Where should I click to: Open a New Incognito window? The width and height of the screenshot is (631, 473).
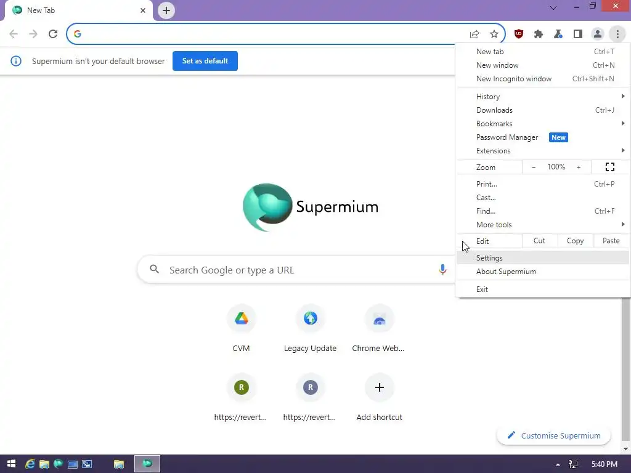click(x=542, y=79)
